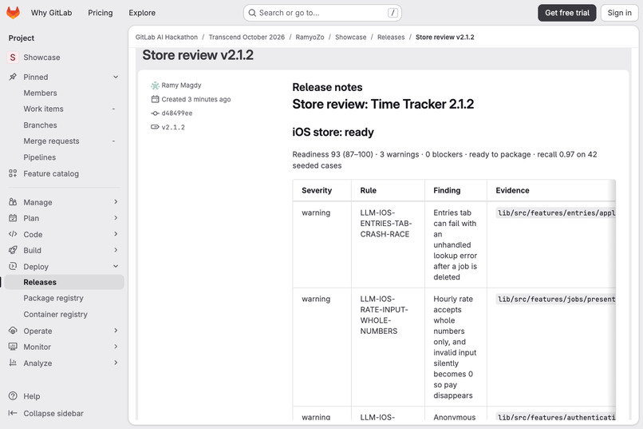Screen dimensions: 643x429
Task: Open the Showcase project avatar
Action: (13, 58)
